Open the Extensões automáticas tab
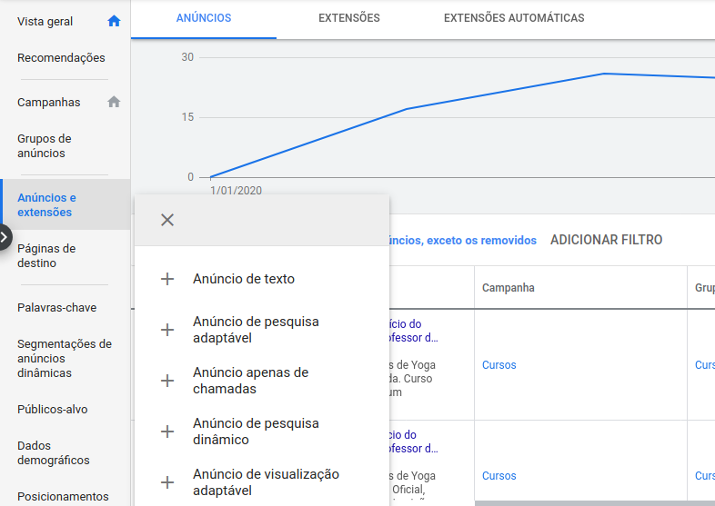 click(514, 18)
